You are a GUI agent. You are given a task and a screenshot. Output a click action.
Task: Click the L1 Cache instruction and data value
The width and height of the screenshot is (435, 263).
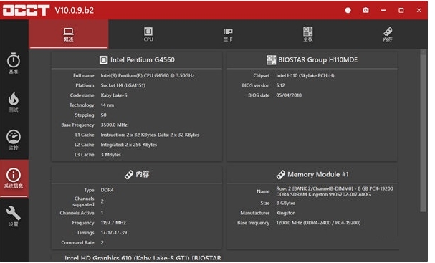(x=150, y=135)
